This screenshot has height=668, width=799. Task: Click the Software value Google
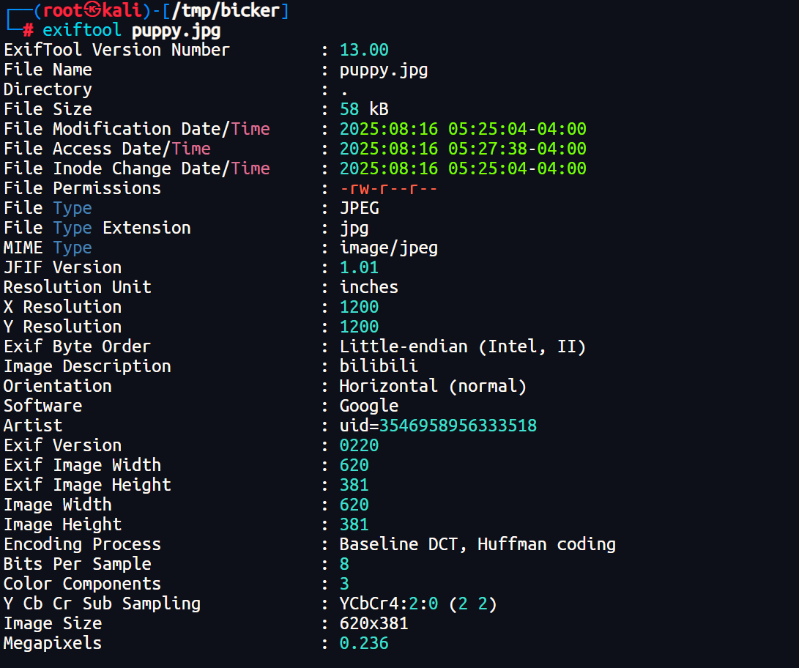pos(369,406)
